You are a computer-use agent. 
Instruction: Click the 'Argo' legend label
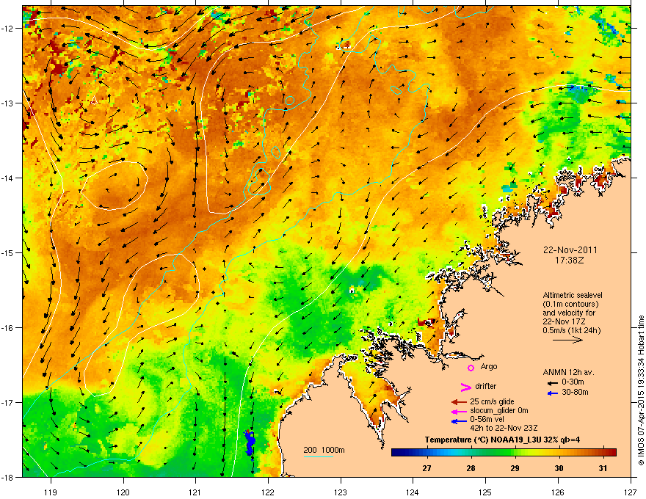(489, 366)
